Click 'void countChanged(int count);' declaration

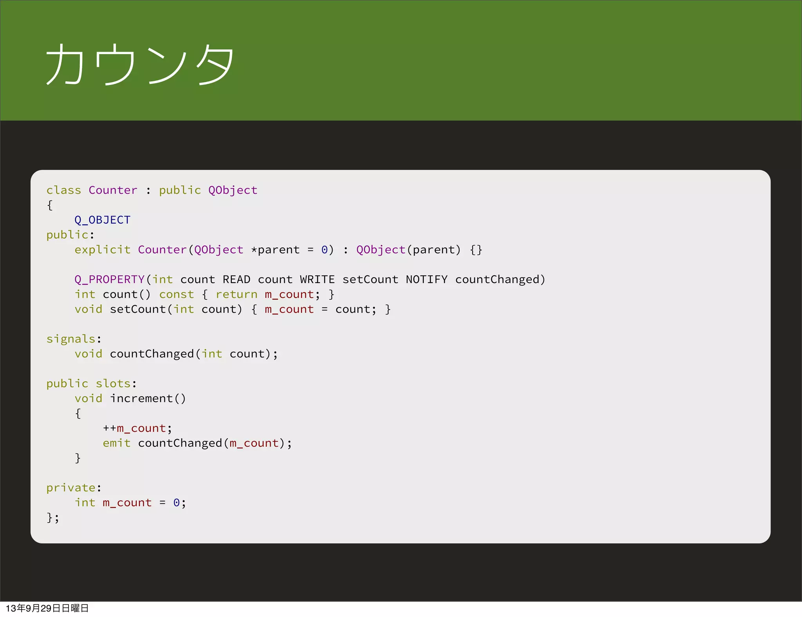pos(176,354)
